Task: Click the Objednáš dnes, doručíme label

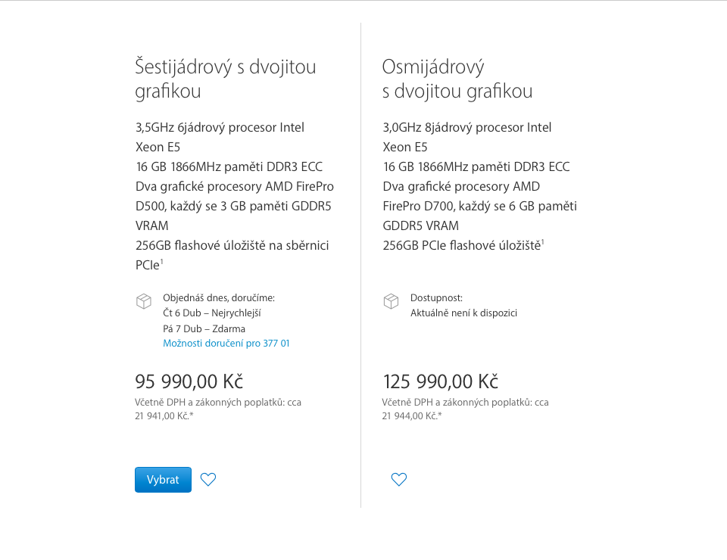Action: (219, 298)
